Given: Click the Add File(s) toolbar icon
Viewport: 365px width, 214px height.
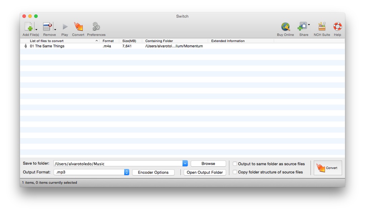Looking at the screenshot, I should pyautogui.click(x=29, y=27).
